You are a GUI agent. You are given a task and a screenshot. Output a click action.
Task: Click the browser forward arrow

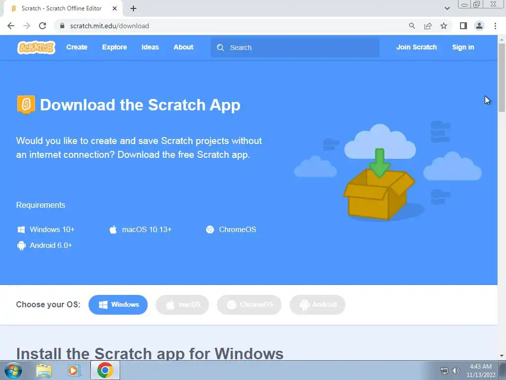[27, 26]
